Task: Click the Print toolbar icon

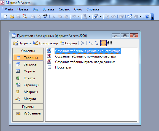Action: click(x=33, y=17)
